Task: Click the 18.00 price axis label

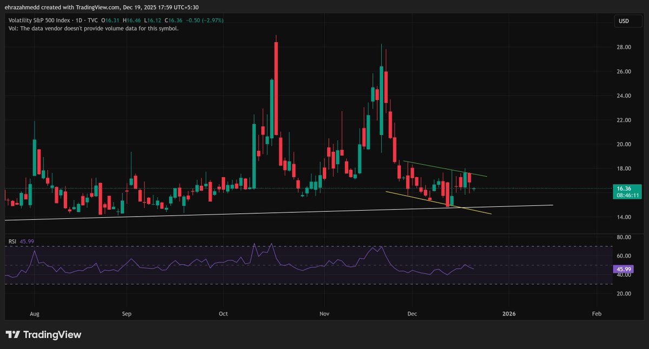Action: pos(625,169)
